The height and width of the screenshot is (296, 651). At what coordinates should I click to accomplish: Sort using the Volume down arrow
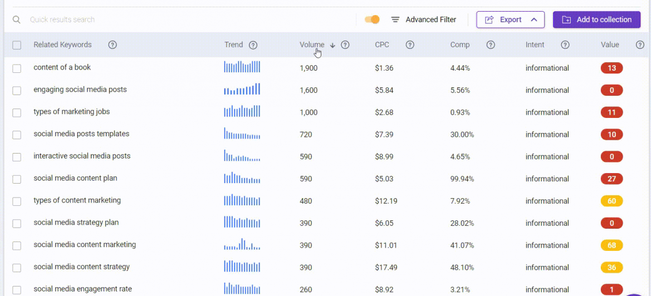click(332, 46)
